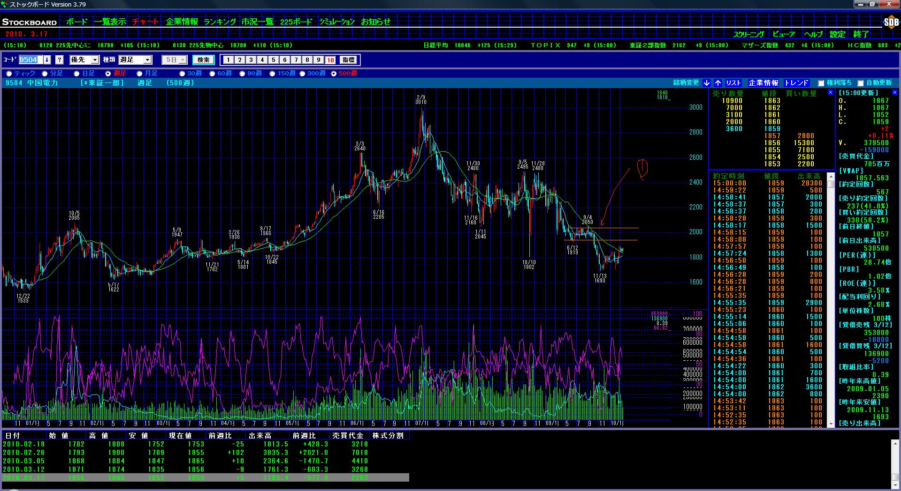Go to next stock with 銘柄変更 down arrow
Viewport: 901px width, 491px height.
(707, 83)
